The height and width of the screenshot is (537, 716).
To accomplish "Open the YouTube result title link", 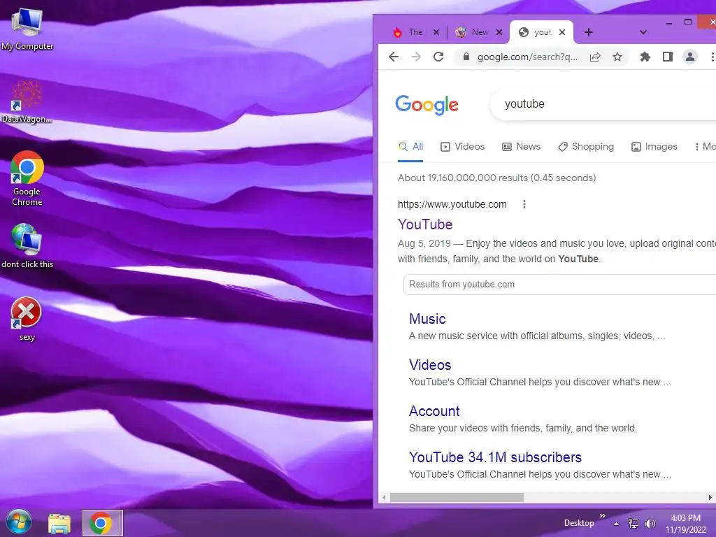I will pyautogui.click(x=425, y=224).
